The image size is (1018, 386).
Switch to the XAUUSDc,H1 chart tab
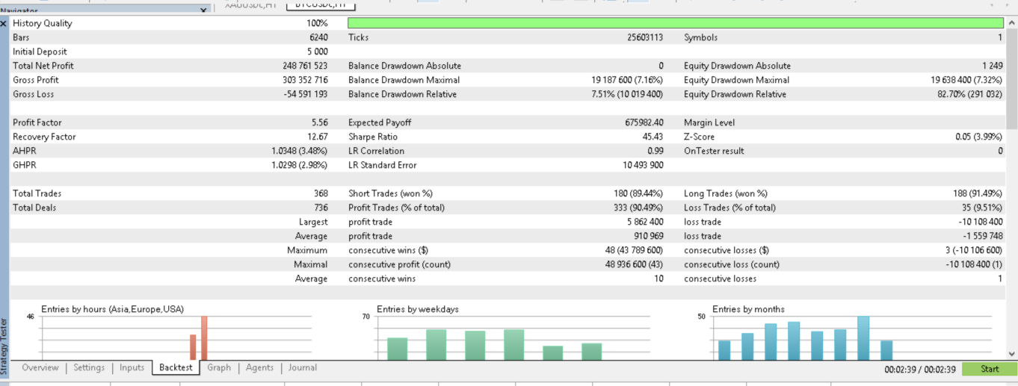(251, 5)
